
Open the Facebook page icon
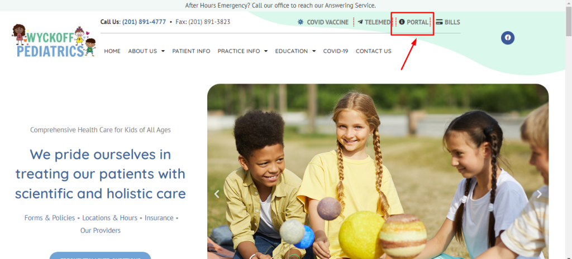pos(507,37)
